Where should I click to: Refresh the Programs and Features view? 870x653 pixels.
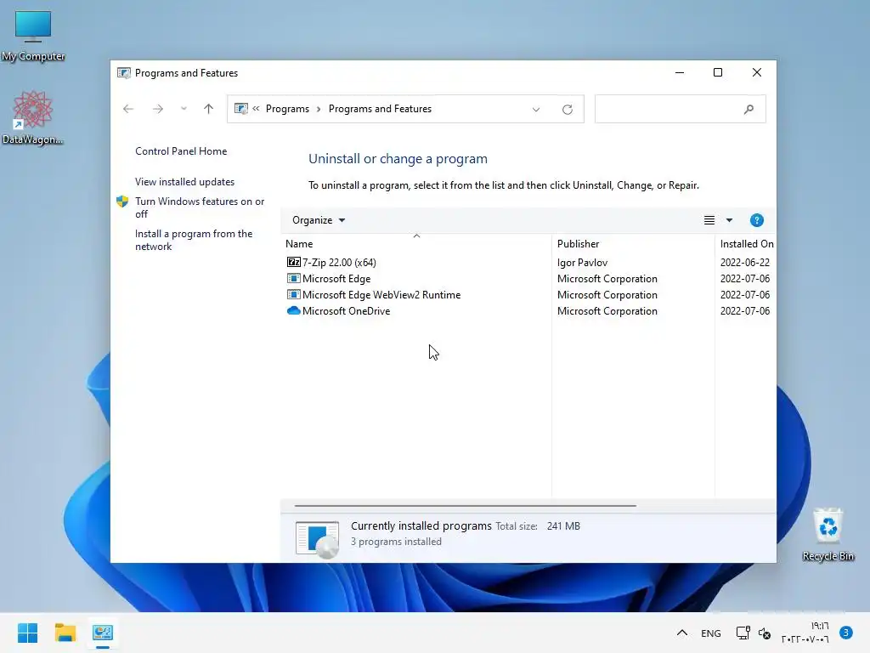(567, 110)
